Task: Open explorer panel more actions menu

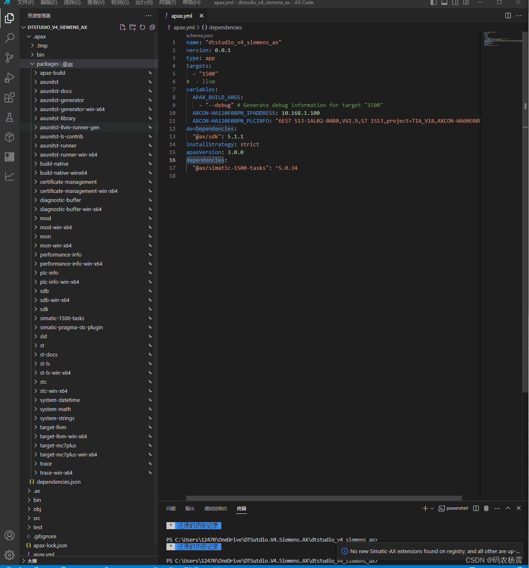Action: click(x=149, y=16)
